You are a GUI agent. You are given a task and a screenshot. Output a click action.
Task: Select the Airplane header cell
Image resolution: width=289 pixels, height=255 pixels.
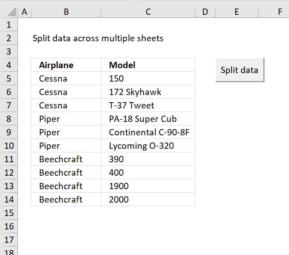click(66, 65)
